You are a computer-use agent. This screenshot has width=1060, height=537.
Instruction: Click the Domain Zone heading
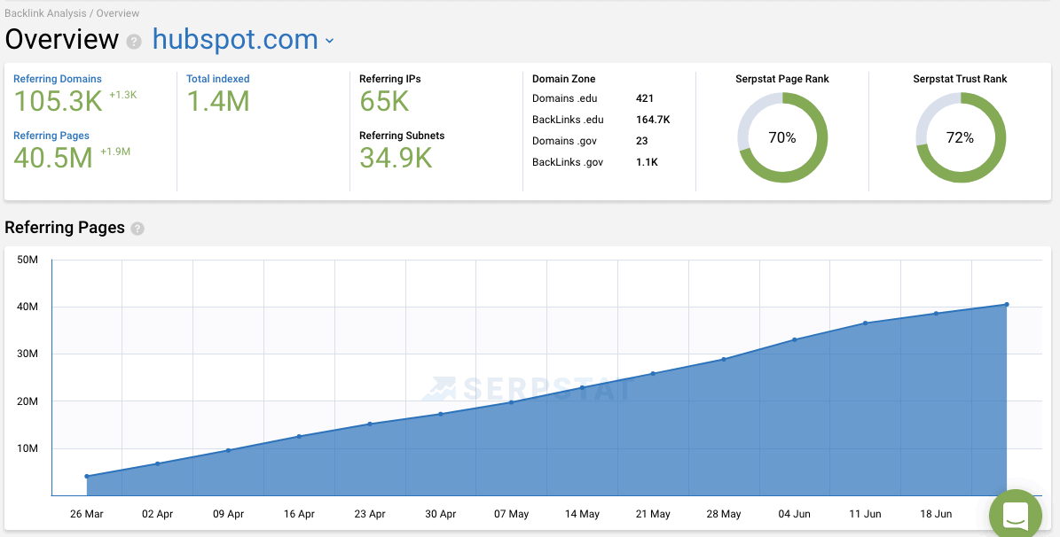pyautogui.click(x=564, y=79)
